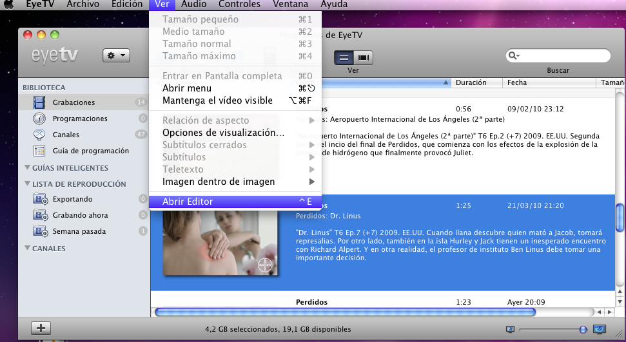Expand Imagen dentro de imagen submenu
The image size is (626, 342).
235,182
